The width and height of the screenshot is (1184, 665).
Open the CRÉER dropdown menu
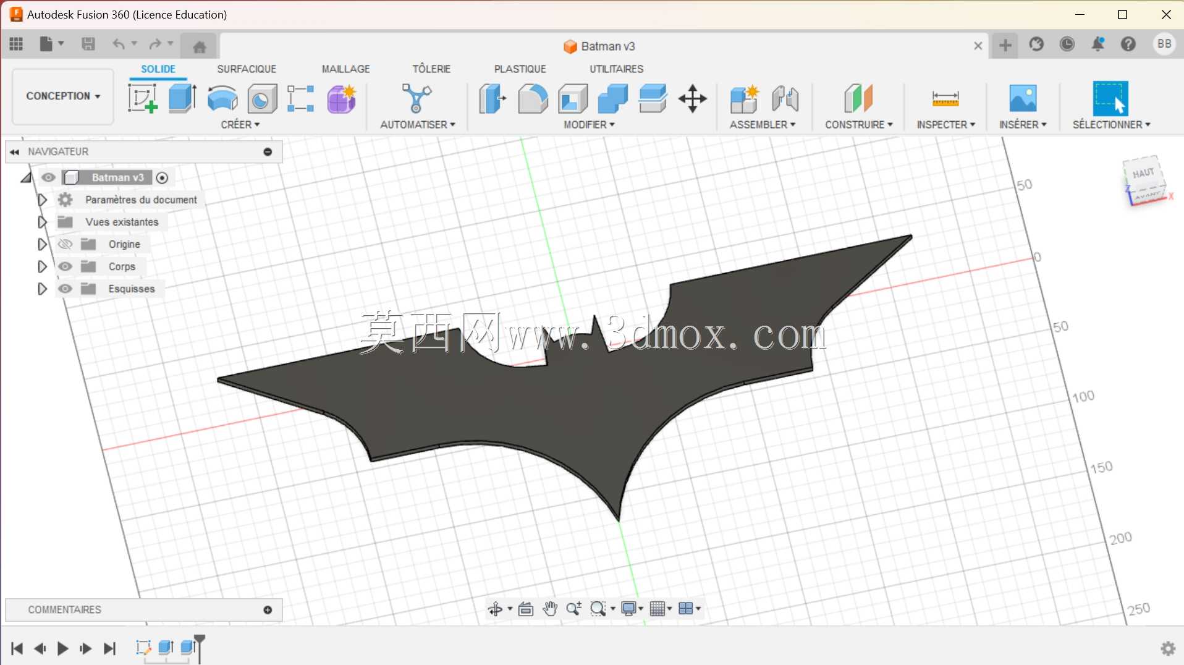pyautogui.click(x=240, y=125)
